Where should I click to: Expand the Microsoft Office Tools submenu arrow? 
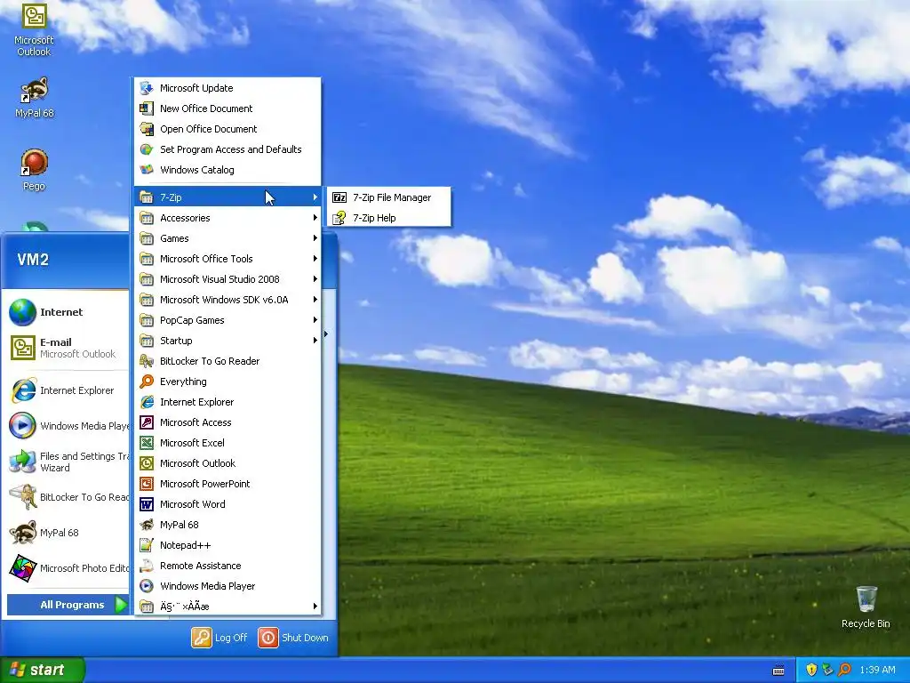(315, 259)
